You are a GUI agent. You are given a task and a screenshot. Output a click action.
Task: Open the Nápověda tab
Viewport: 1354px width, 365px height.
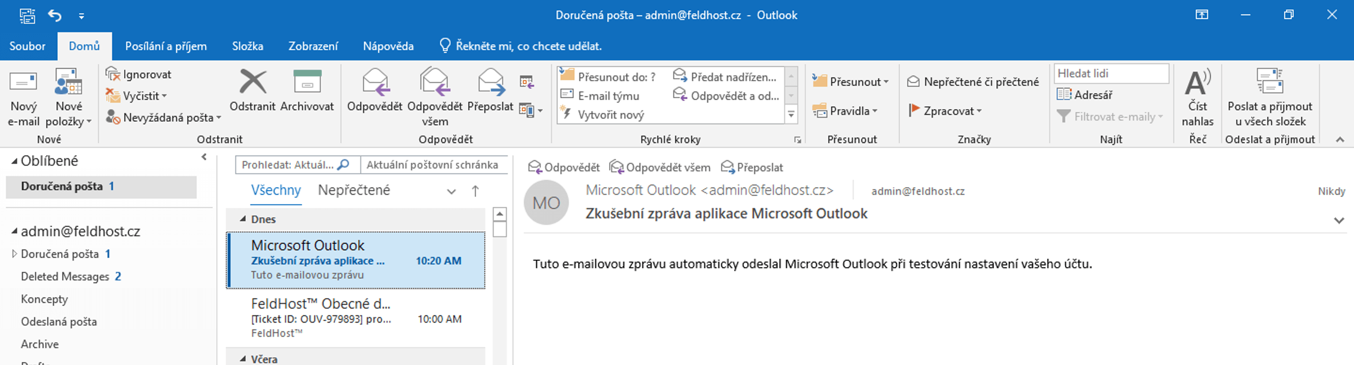point(388,46)
